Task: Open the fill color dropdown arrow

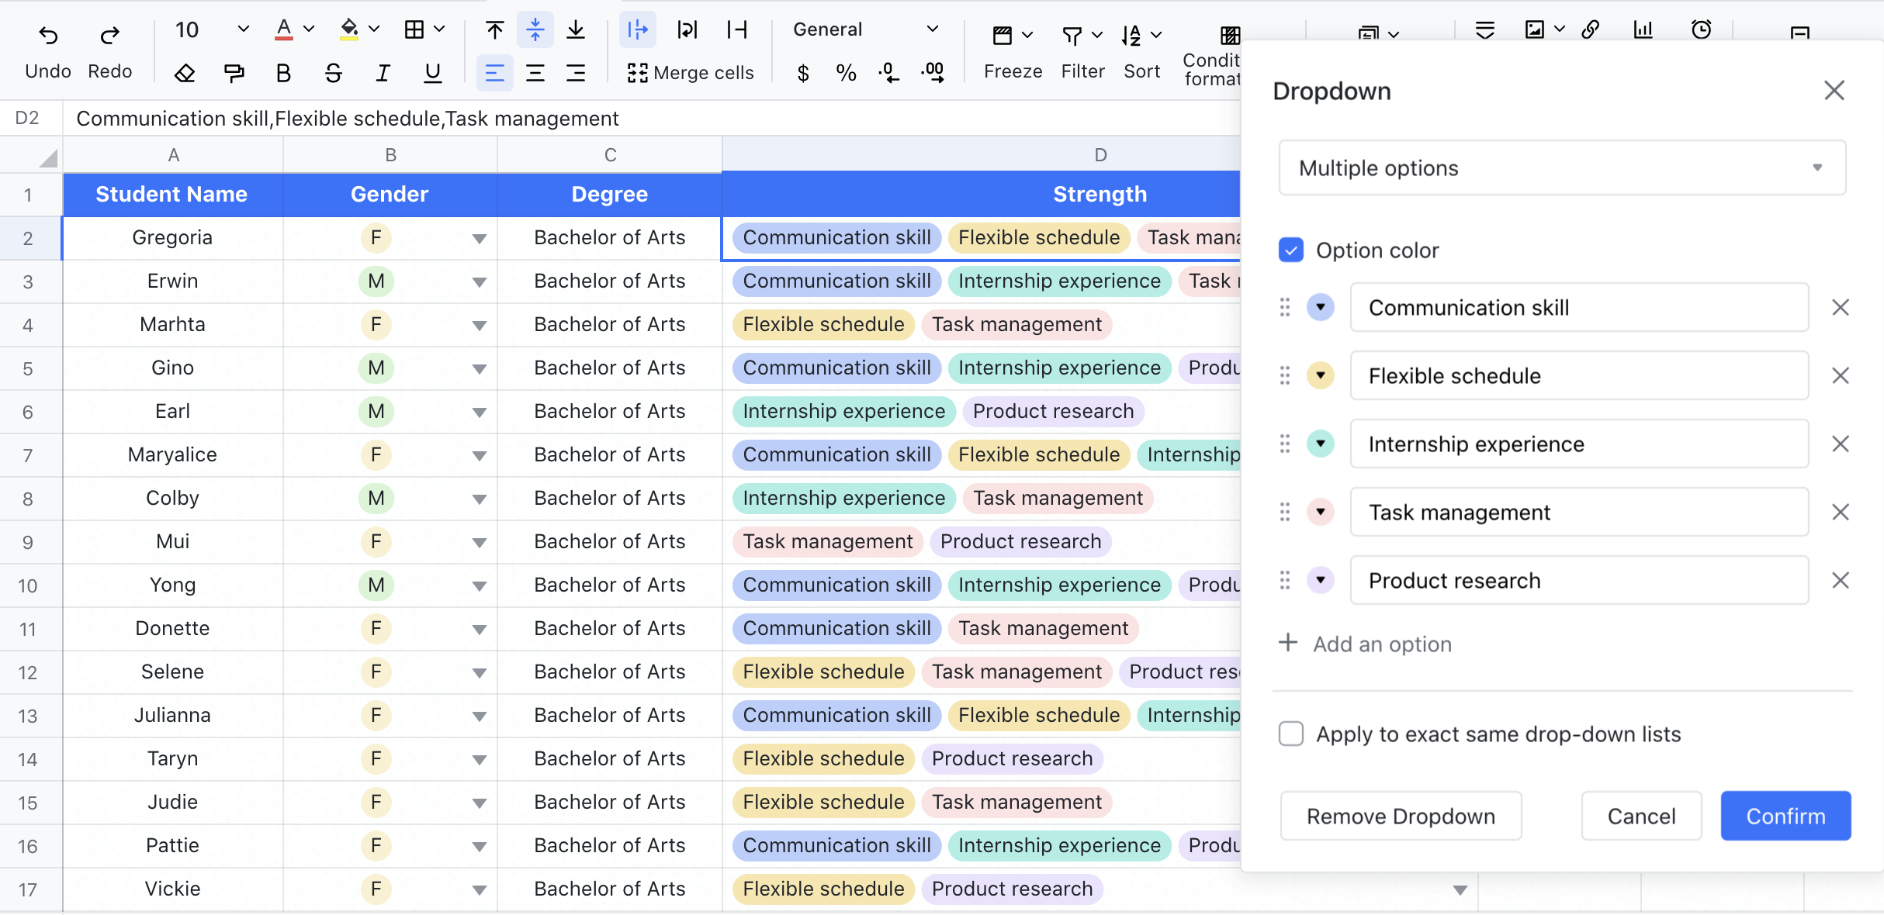Action: pyautogui.click(x=374, y=29)
